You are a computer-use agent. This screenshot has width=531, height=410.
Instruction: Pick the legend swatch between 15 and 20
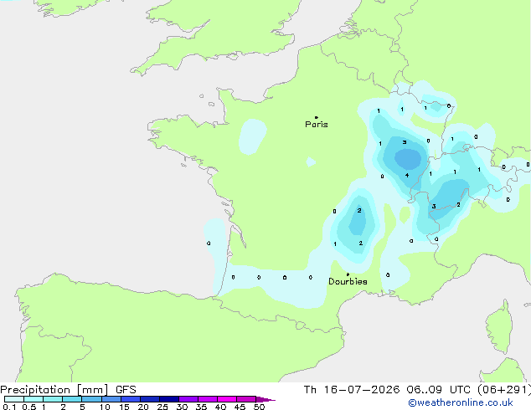(131, 399)
